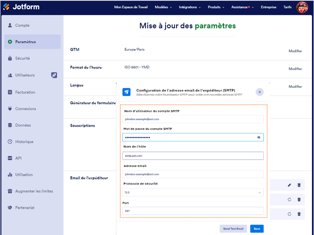314x235 pixels.
Task: Click the Historique clock icon
Action: click(10, 141)
